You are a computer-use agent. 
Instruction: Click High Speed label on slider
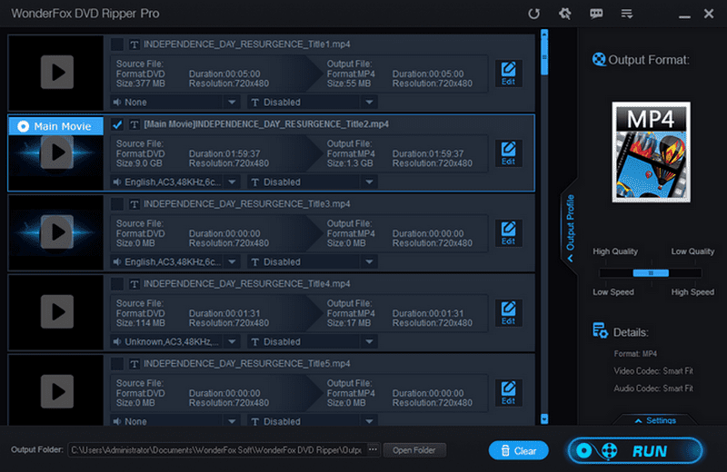tap(692, 291)
